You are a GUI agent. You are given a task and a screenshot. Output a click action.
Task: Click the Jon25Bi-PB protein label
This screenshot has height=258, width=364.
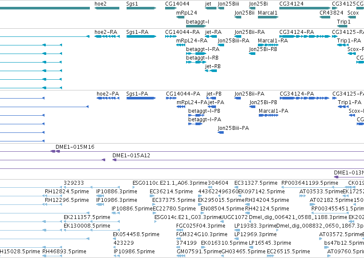(263, 102)
